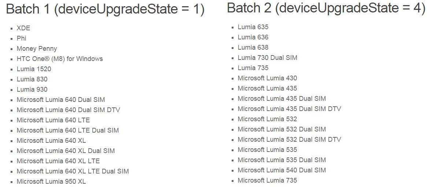Select the Money Penny entry
The height and width of the screenshot is (187, 427).
coord(37,49)
